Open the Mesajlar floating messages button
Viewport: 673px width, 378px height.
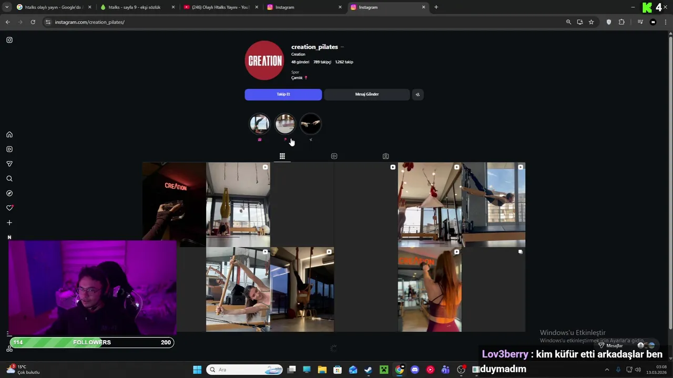tap(627, 345)
